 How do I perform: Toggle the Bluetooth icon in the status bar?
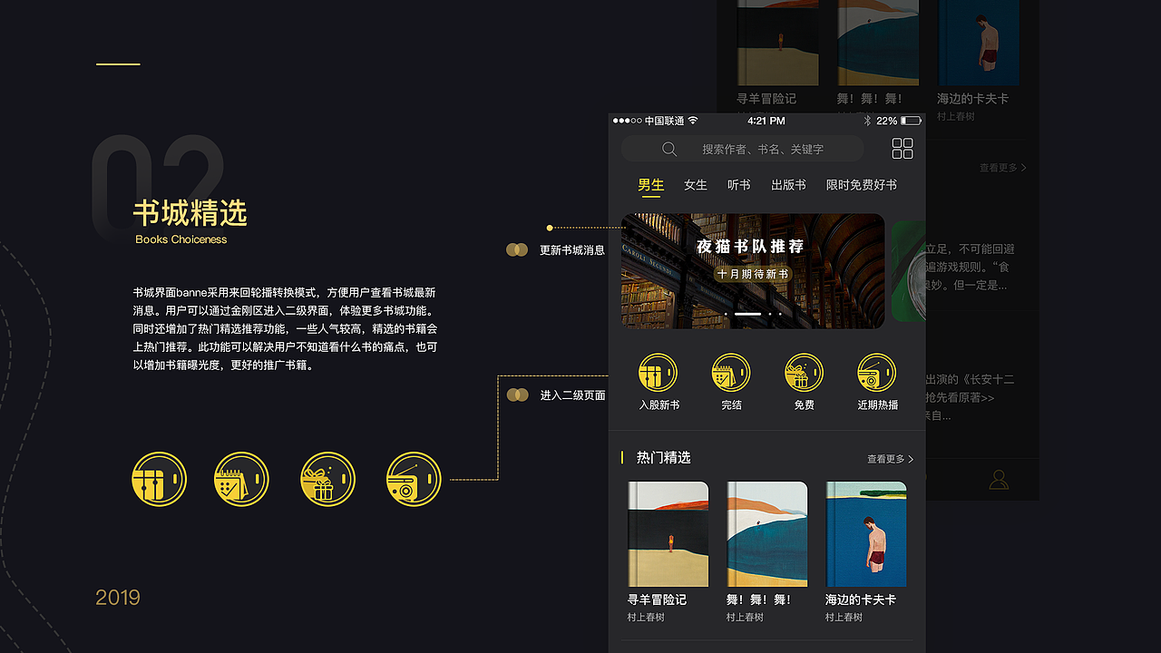[x=867, y=120]
